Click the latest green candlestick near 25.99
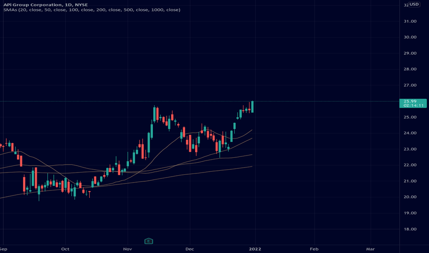Screen dimensions: 429x253 click(252, 107)
